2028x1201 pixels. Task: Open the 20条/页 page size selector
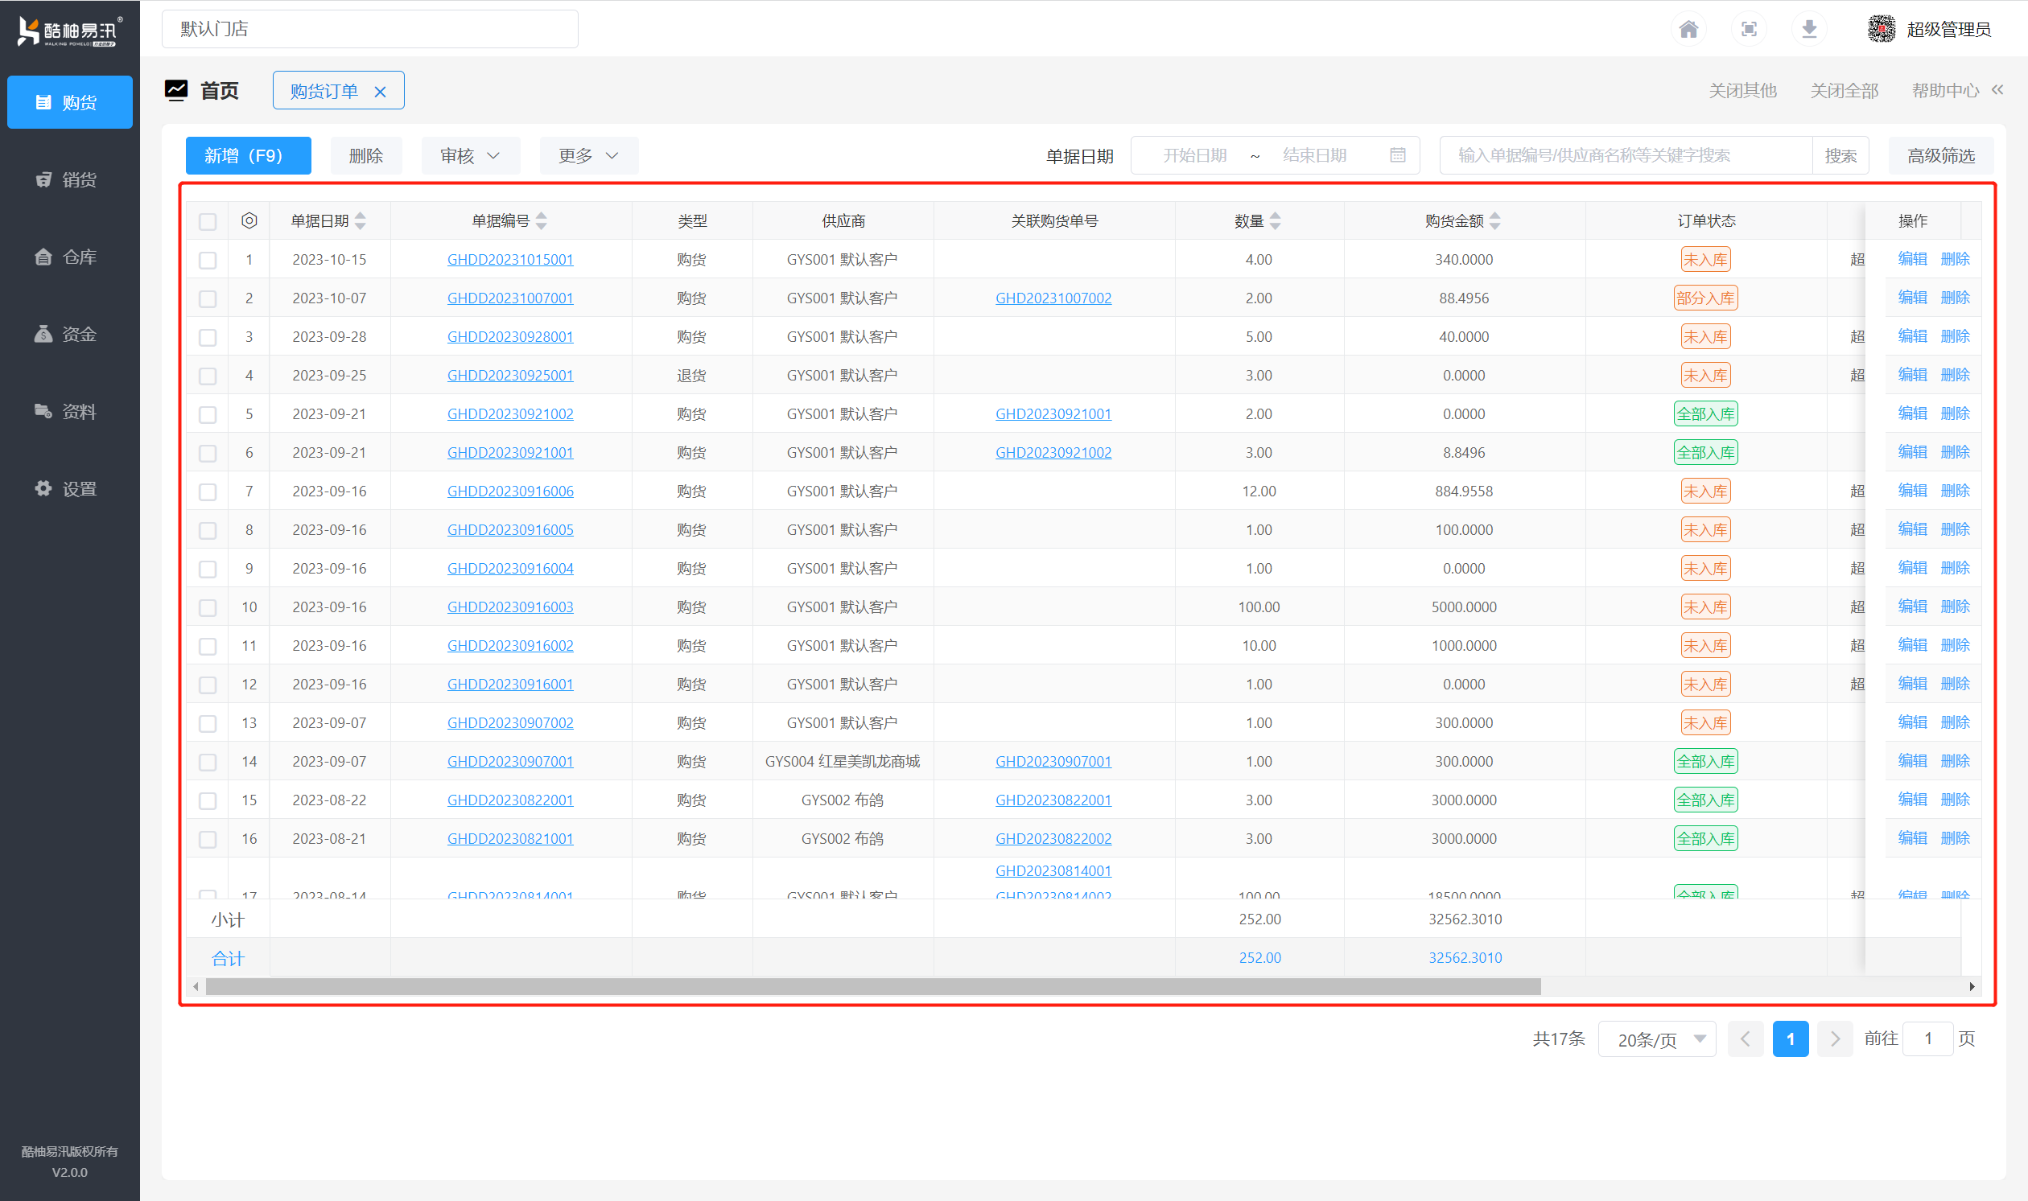click(1656, 1039)
